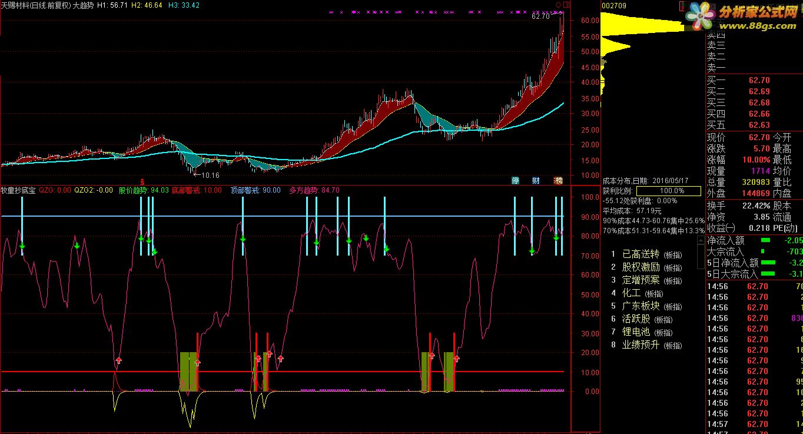This screenshot has height=434, width=803.
Task: Click the square window icon beside the diamond
Action: (x=565, y=5)
